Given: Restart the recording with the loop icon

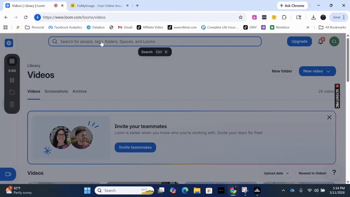Looking at the screenshot, I should coord(12,92).
